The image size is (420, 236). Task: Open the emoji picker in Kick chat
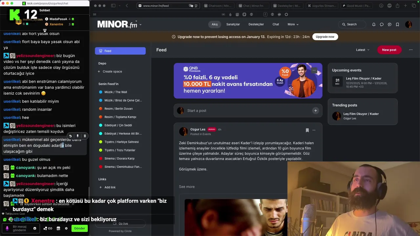click(x=35, y=228)
